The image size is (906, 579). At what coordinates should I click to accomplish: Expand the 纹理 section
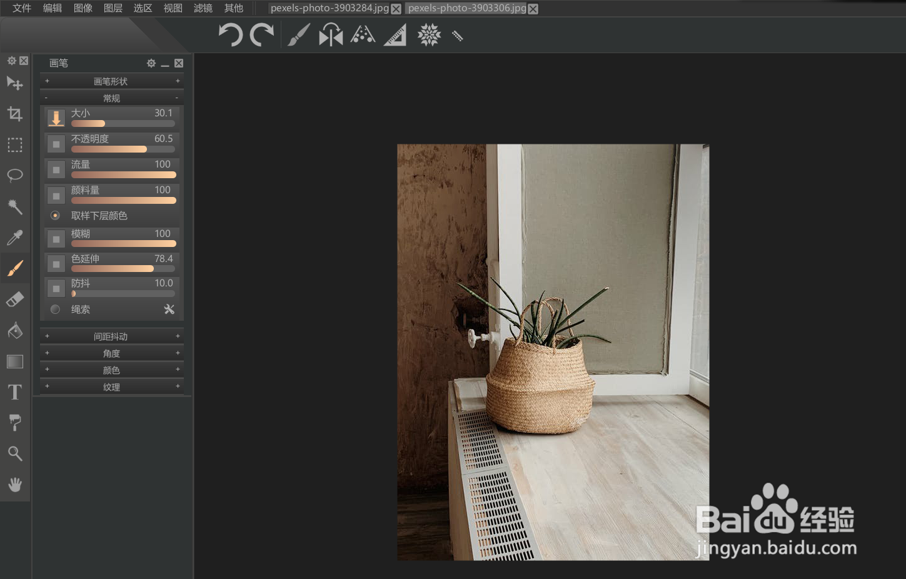pos(112,387)
